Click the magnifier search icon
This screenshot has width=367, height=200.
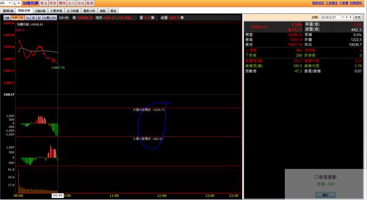tap(14, 3)
